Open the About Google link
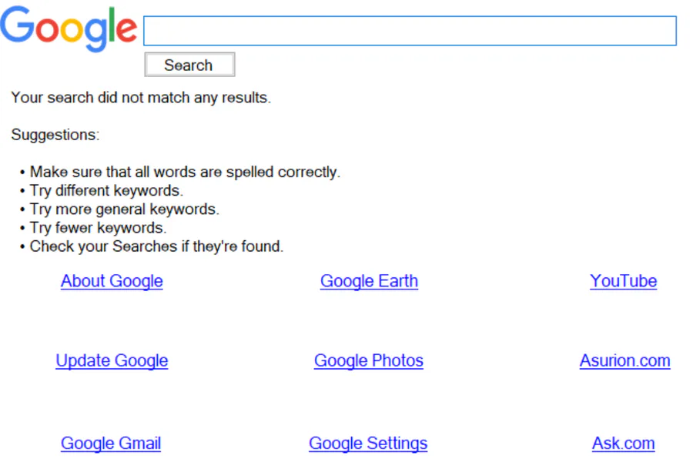 point(112,281)
